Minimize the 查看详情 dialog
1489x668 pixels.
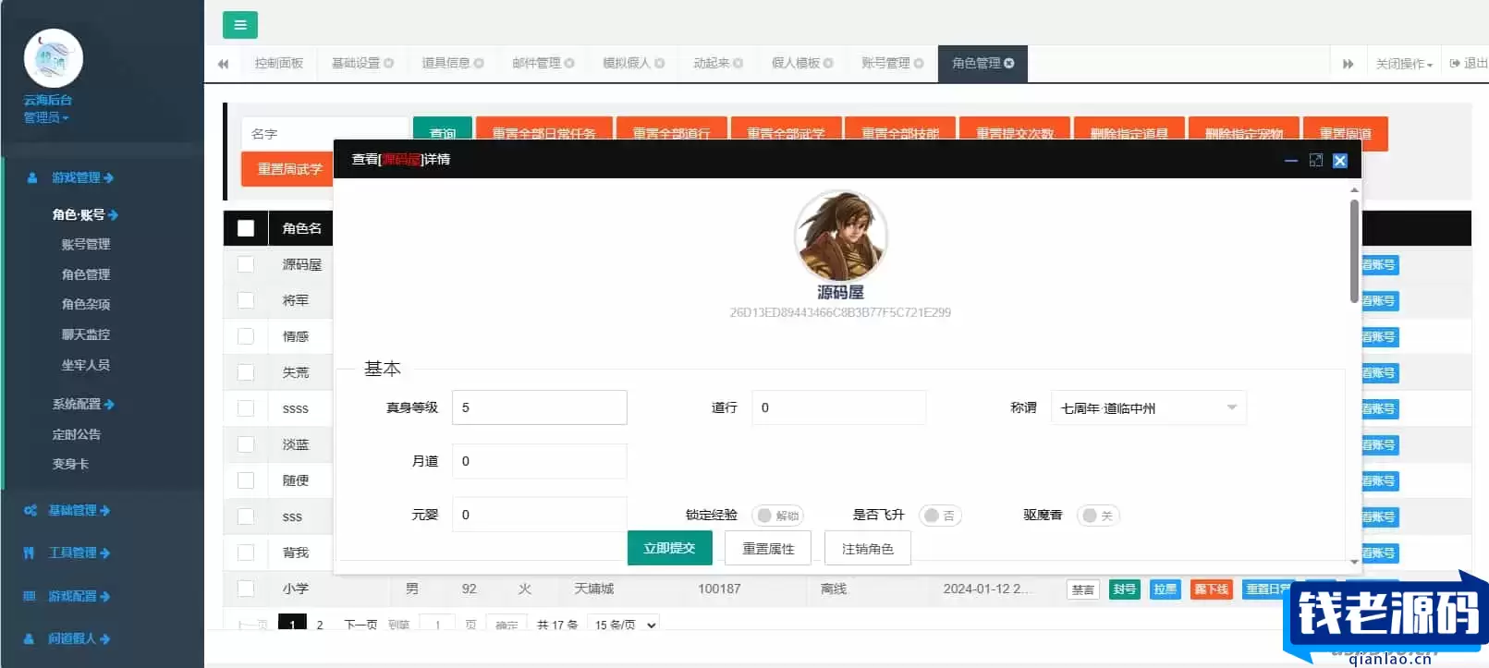(1291, 161)
